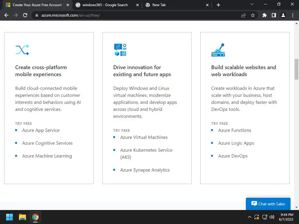Open the Azure Virtual Machines link
This screenshot has width=299, height=224.
point(144,137)
